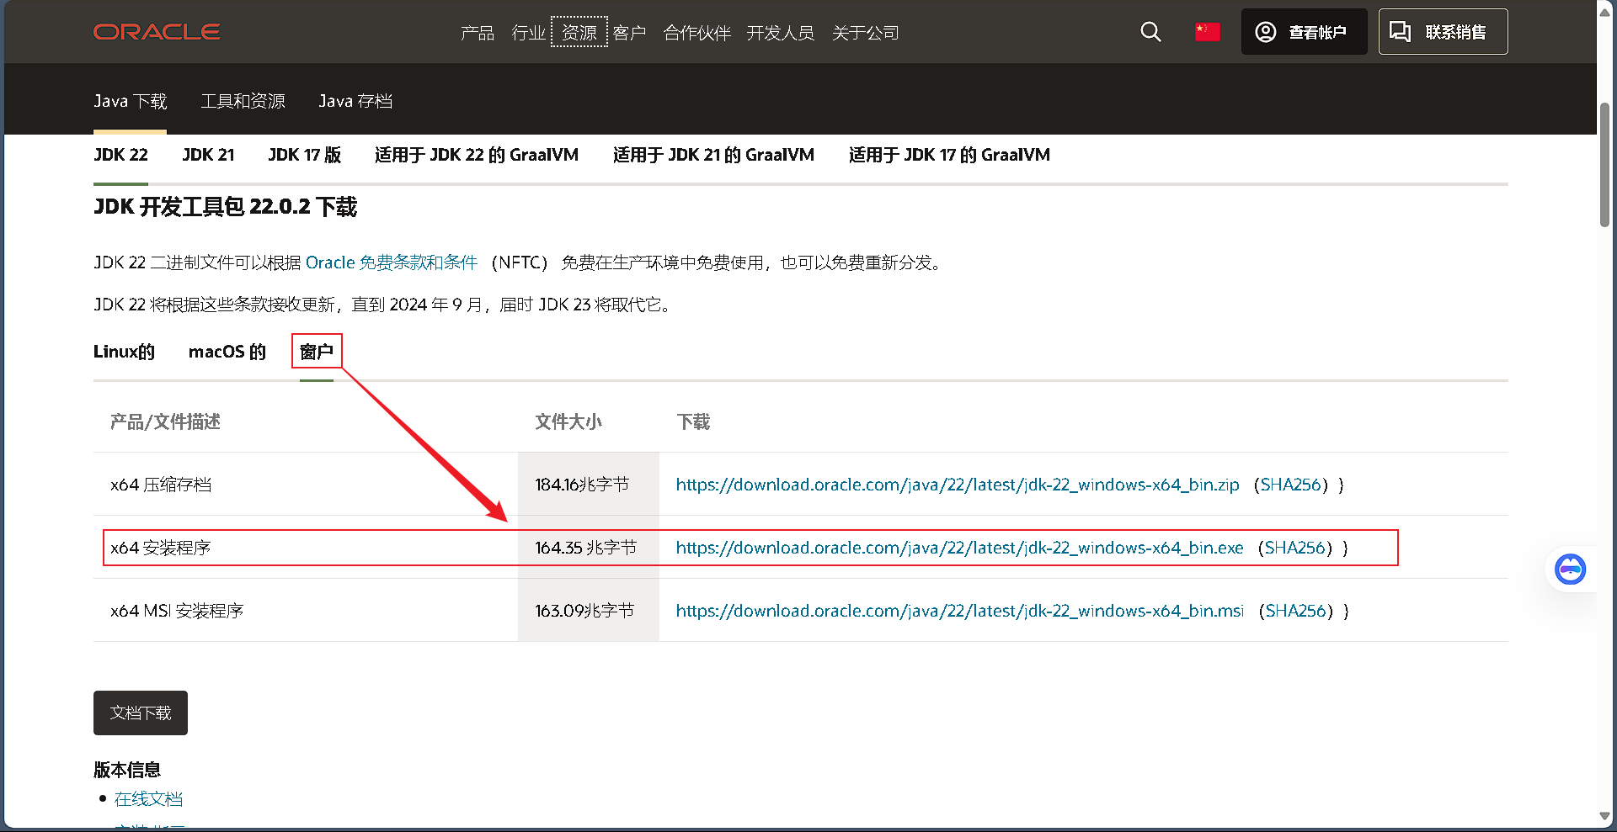
Task: Click the x64 压缩存档 row label
Action: (161, 485)
